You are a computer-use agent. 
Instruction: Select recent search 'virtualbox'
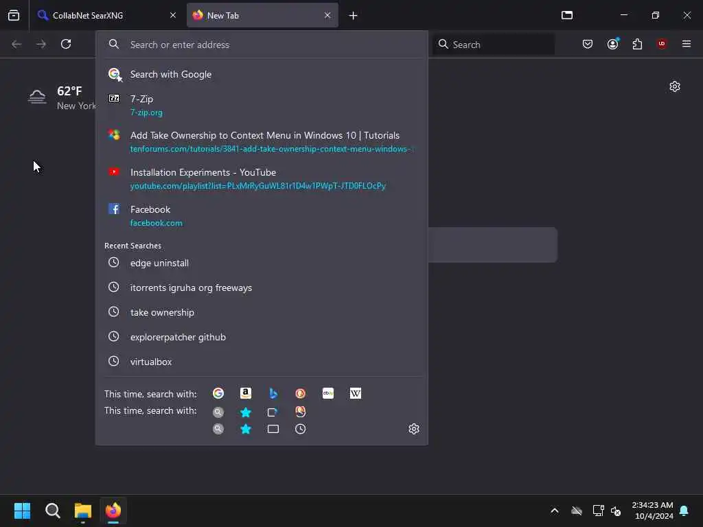click(x=262, y=362)
